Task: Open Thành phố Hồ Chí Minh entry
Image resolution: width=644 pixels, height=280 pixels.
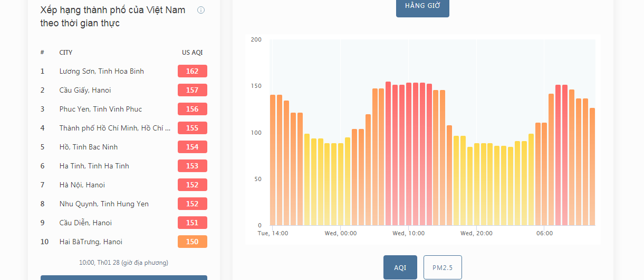Action: [115, 128]
